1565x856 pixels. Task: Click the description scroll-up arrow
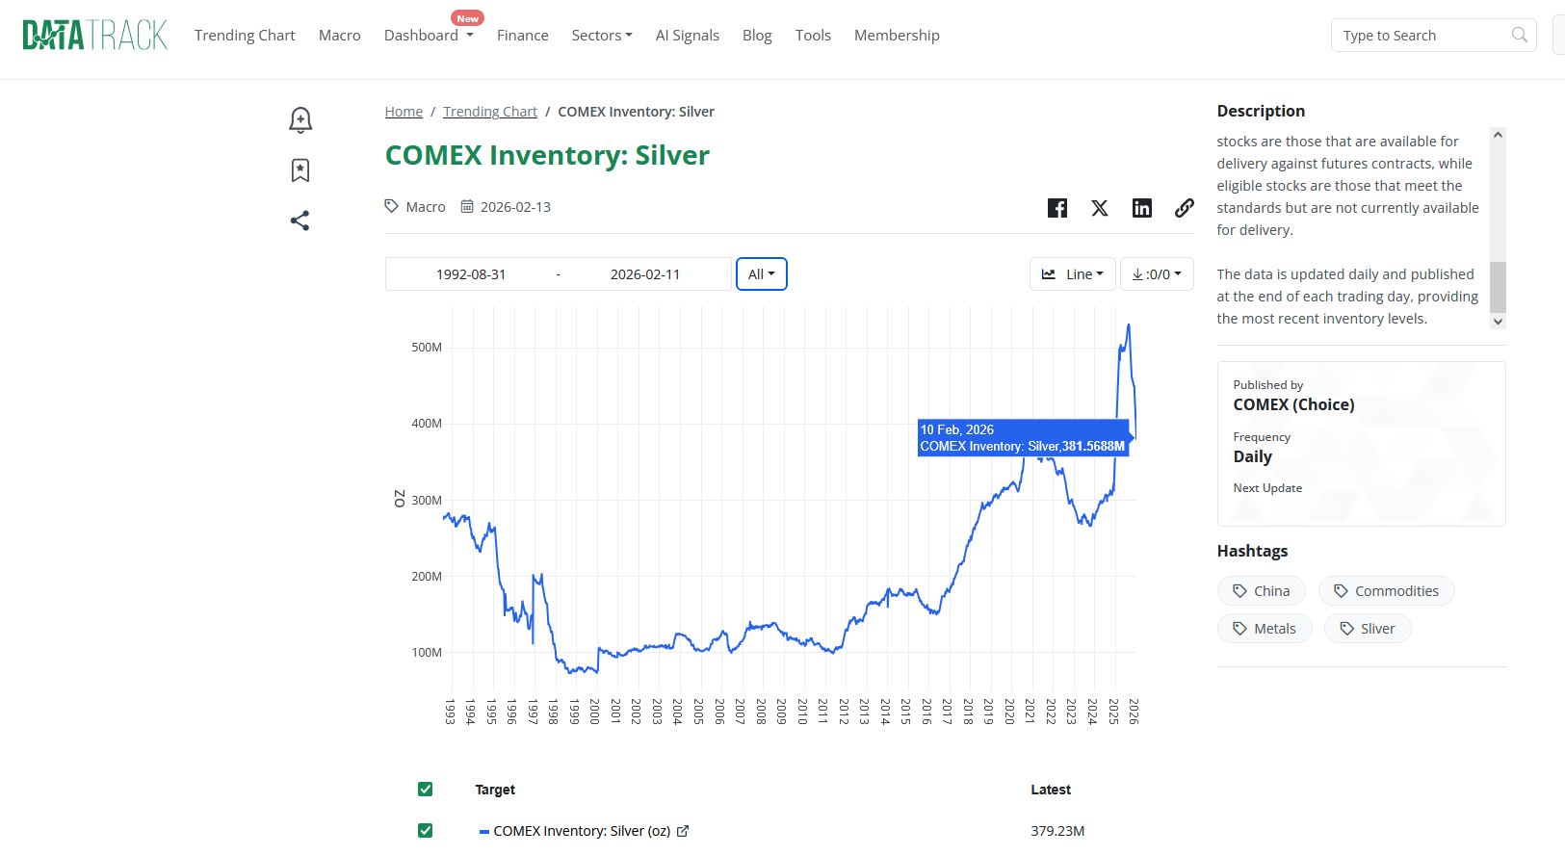pos(1498,135)
